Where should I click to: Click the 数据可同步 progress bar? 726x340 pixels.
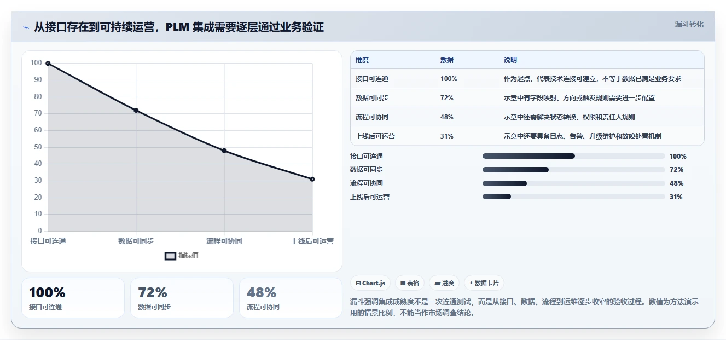click(x=573, y=170)
